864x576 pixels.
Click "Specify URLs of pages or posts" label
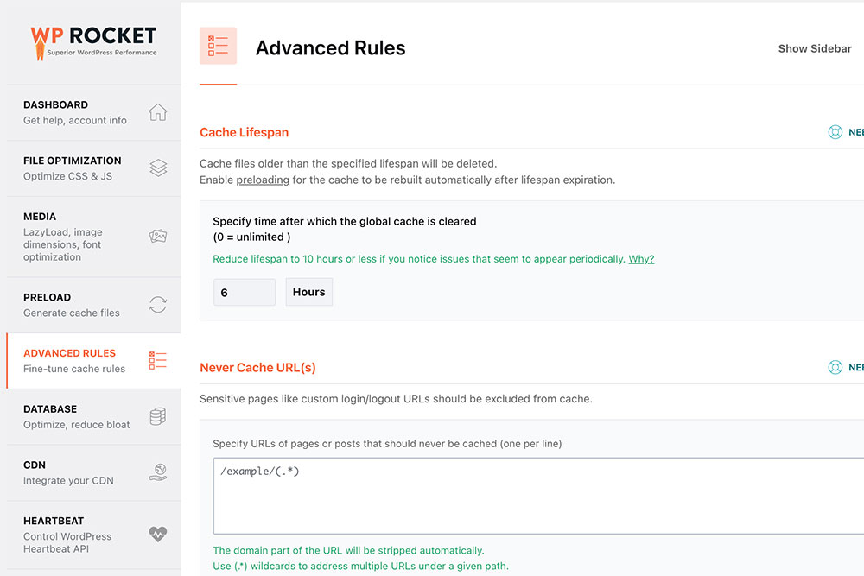[387, 444]
